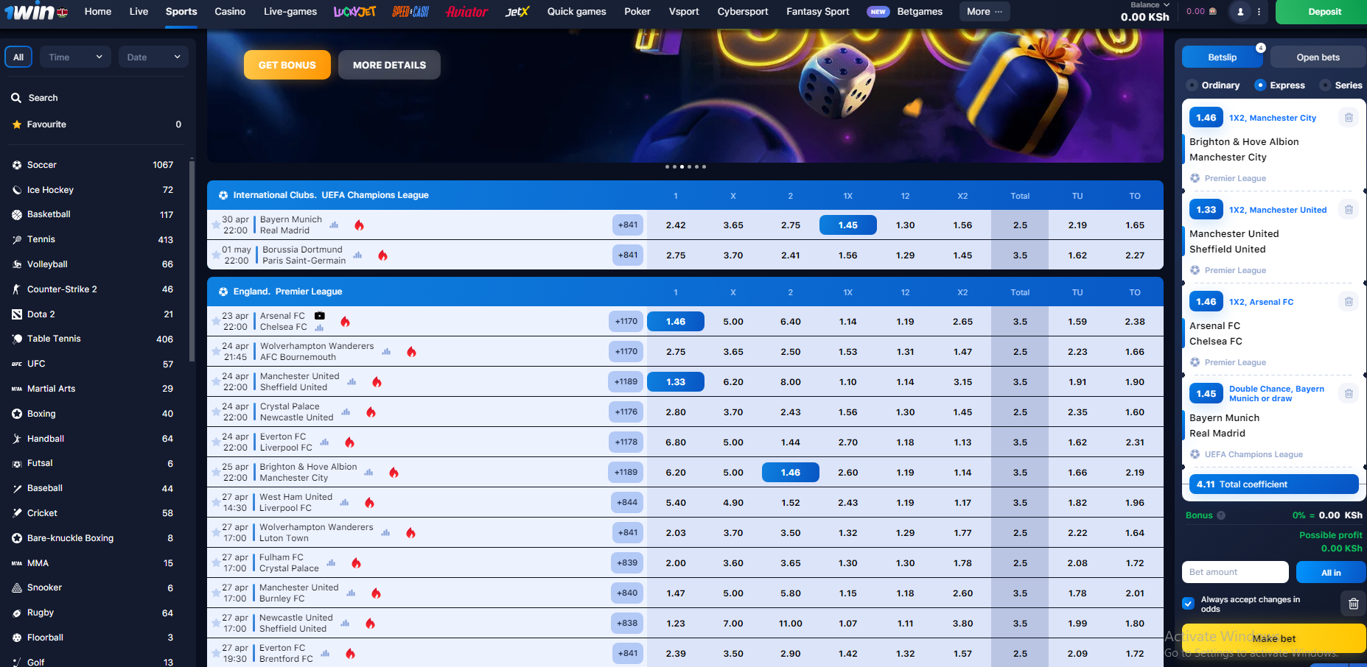Open statistics icon for Crystal Palace vs Newcastle United
Screen dimensions: 1367x667
click(346, 412)
